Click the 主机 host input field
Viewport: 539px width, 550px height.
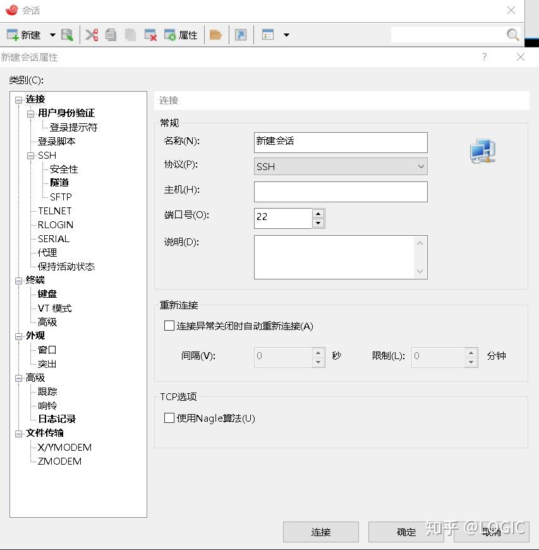[341, 192]
